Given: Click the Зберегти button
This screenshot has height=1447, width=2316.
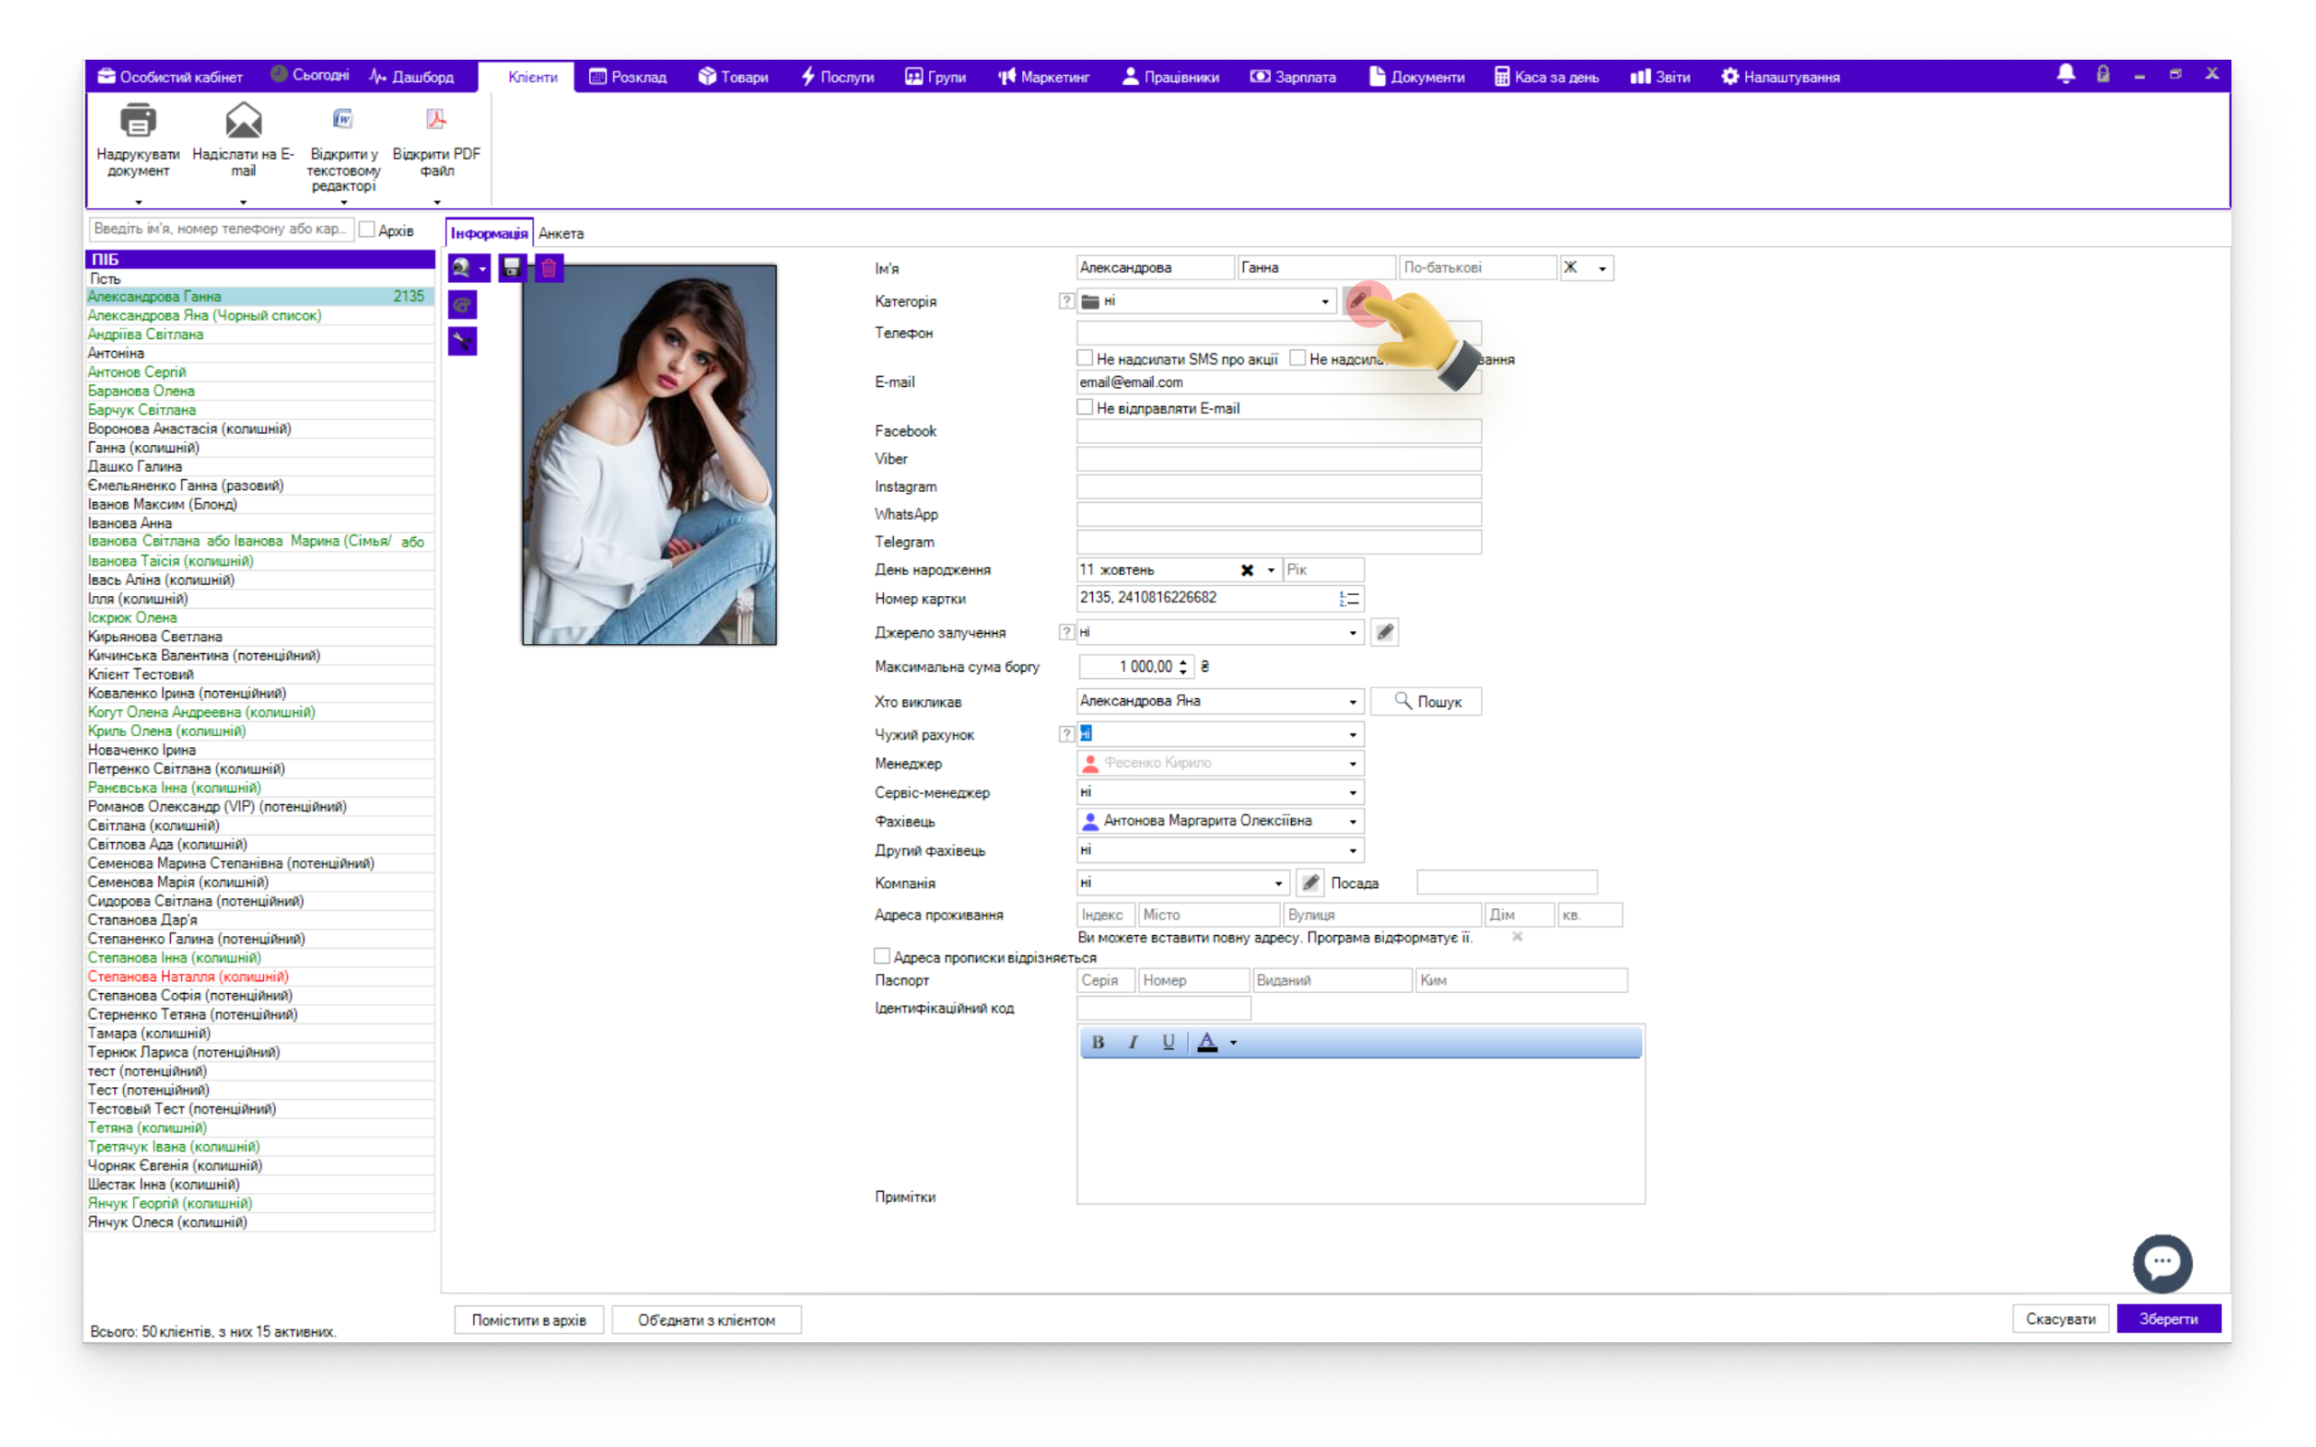Looking at the screenshot, I should point(2168,1319).
